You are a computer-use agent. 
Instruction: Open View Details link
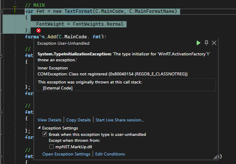click(x=49, y=120)
